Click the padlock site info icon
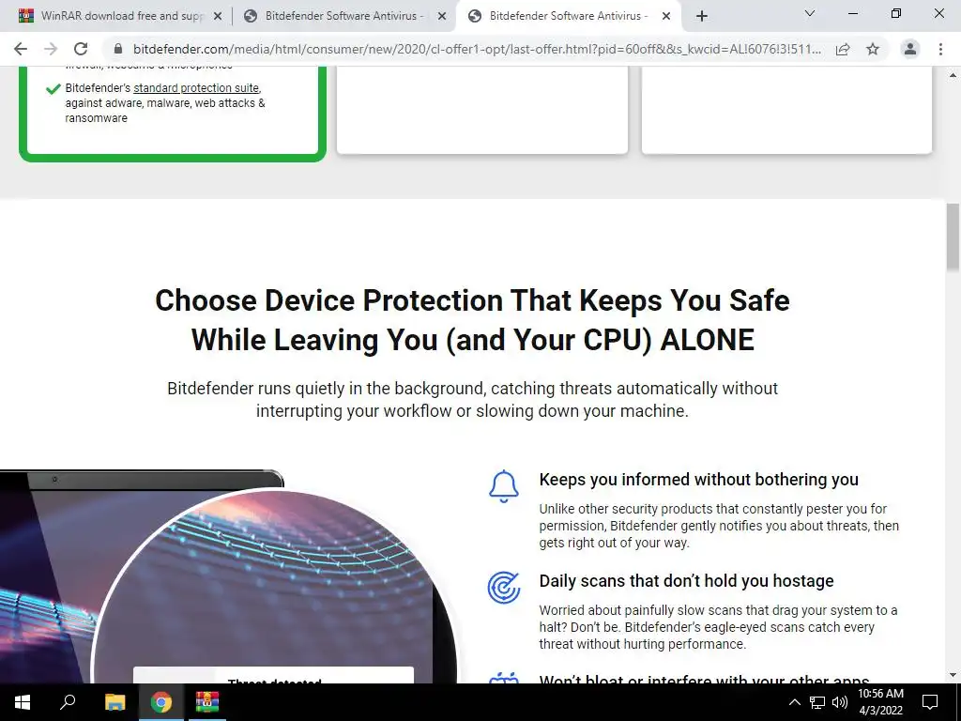This screenshot has height=721, width=961. [x=118, y=49]
